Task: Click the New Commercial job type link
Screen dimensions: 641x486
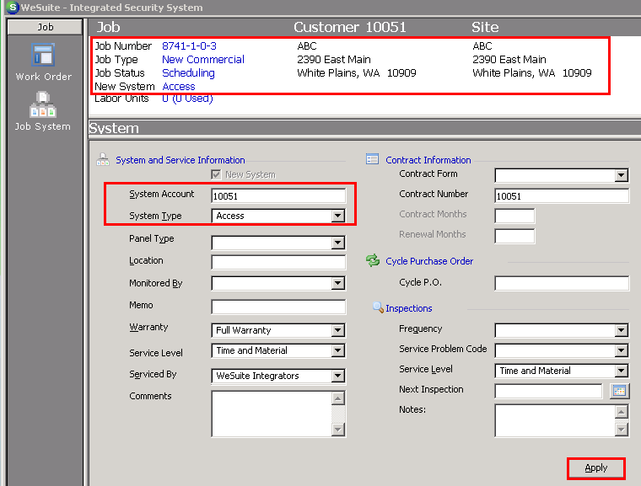Action: coord(203,59)
